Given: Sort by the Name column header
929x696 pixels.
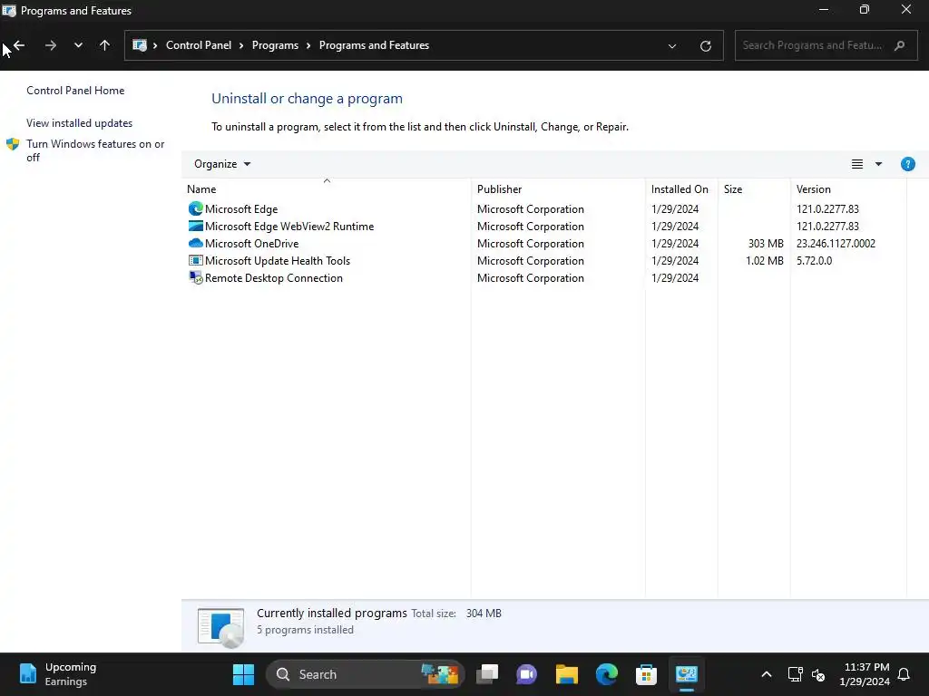Looking at the screenshot, I should pyautogui.click(x=327, y=188).
